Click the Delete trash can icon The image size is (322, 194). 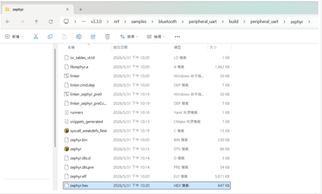(107, 37)
